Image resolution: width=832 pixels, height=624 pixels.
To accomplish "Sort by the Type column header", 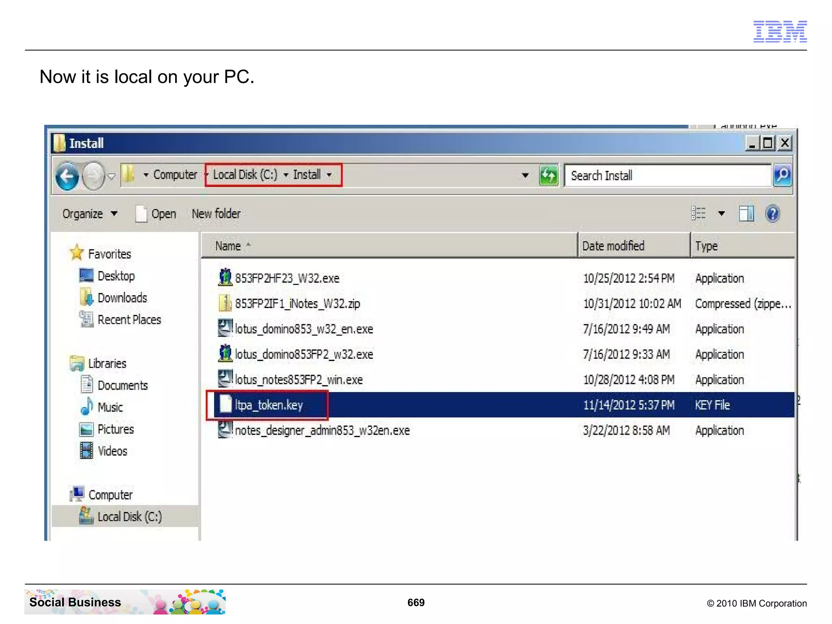I will (x=742, y=246).
